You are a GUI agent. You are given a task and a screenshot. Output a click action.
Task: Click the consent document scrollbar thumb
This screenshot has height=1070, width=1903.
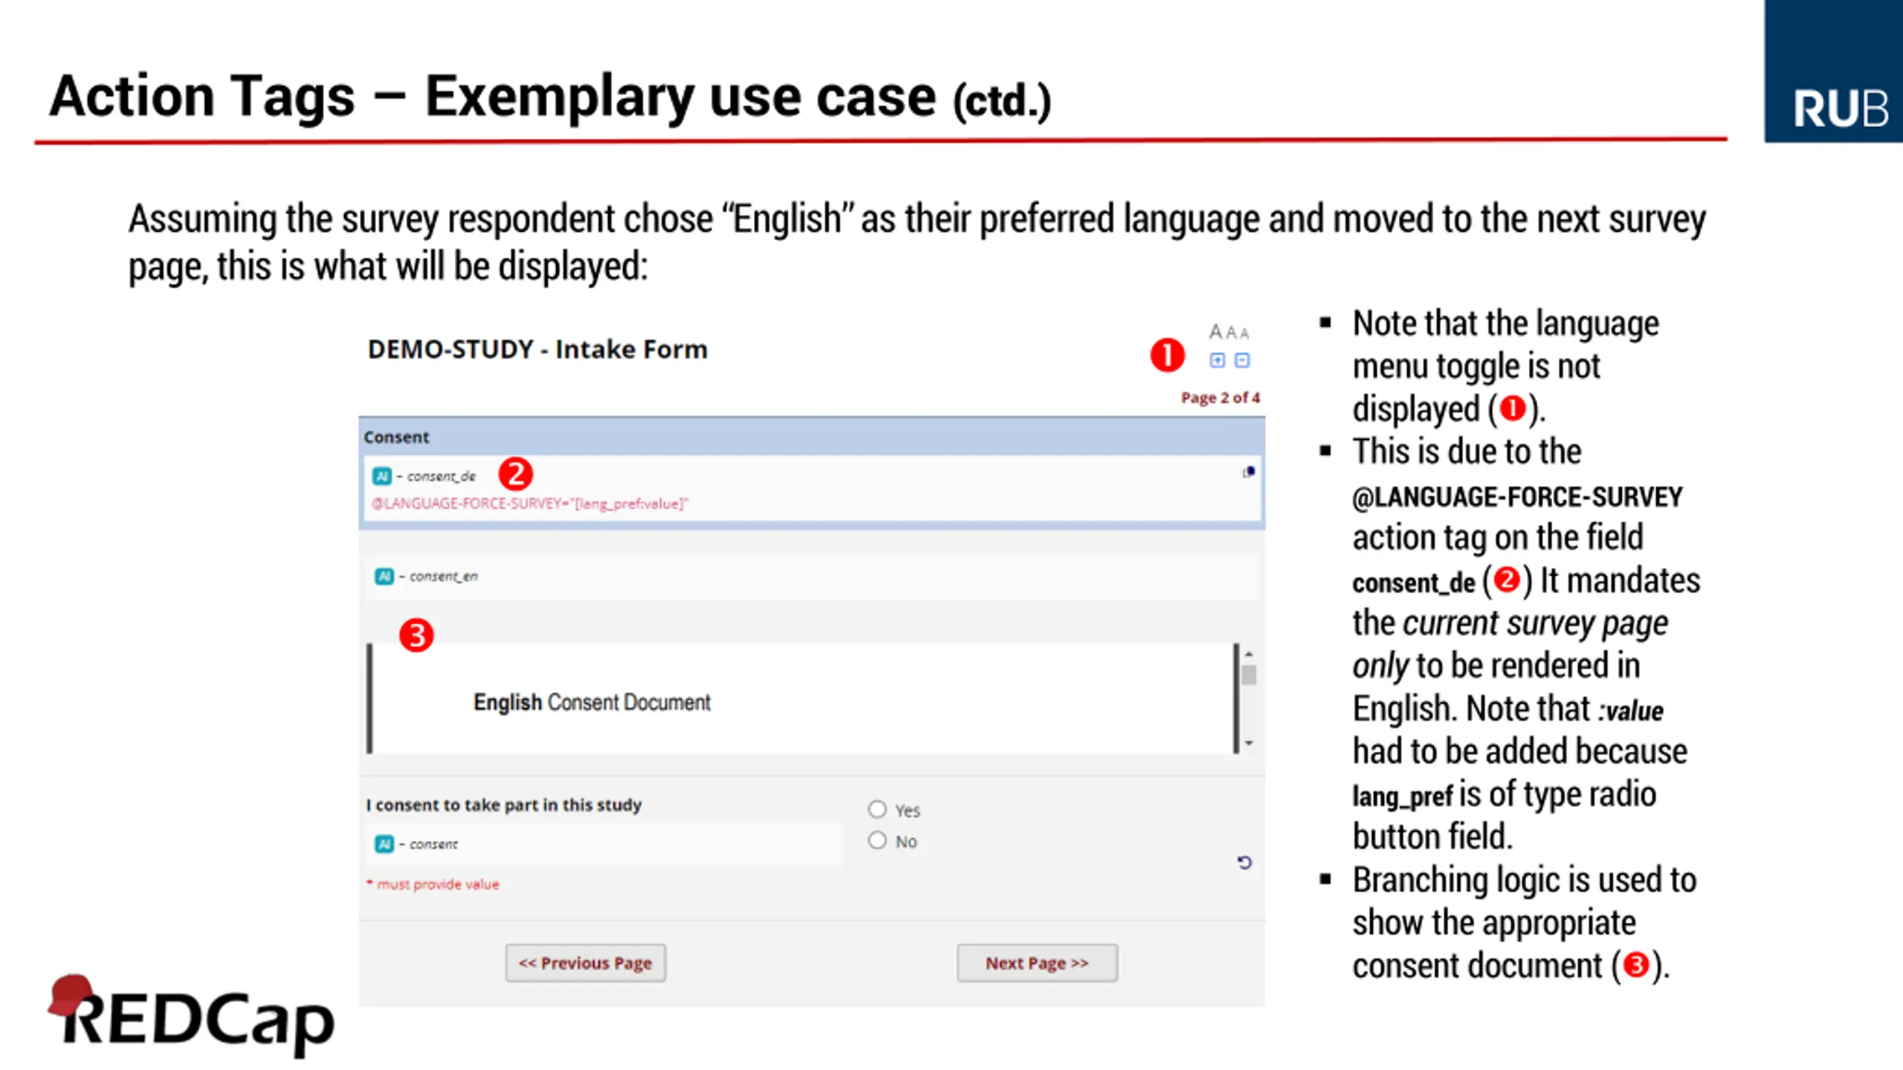1249,675
